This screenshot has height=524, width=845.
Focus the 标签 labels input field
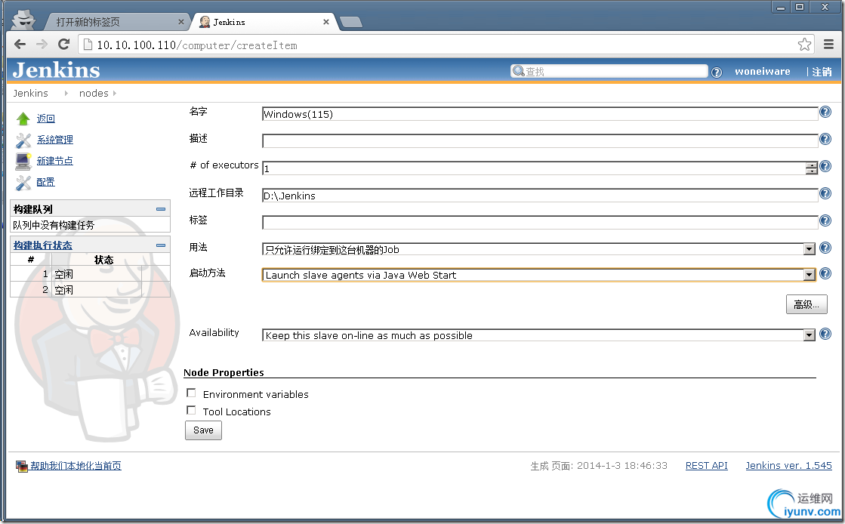(540, 222)
